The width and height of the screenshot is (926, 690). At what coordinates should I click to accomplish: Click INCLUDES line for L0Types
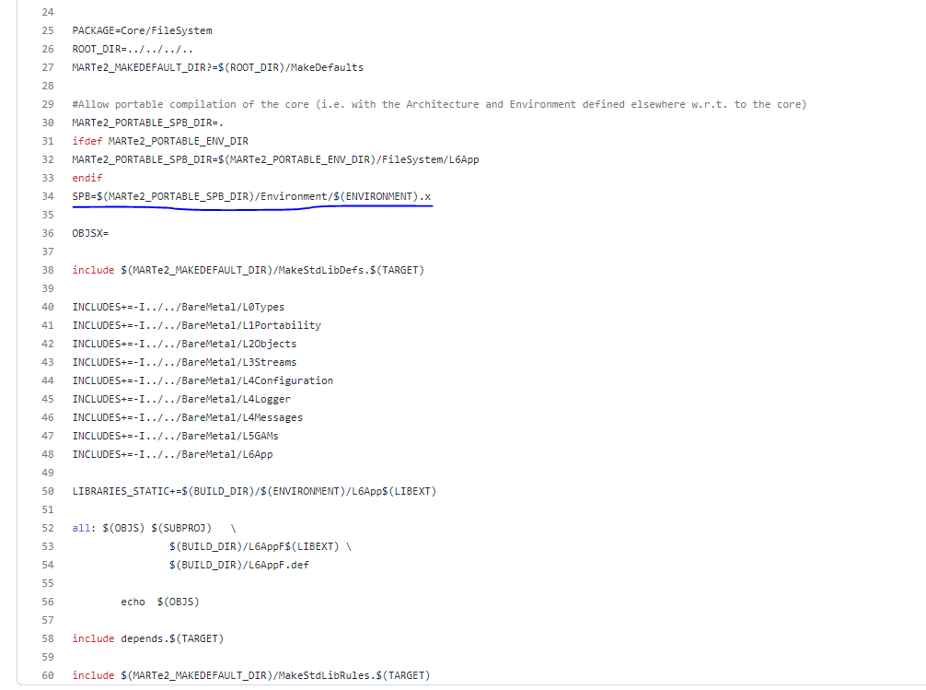[x=179, y=307]
